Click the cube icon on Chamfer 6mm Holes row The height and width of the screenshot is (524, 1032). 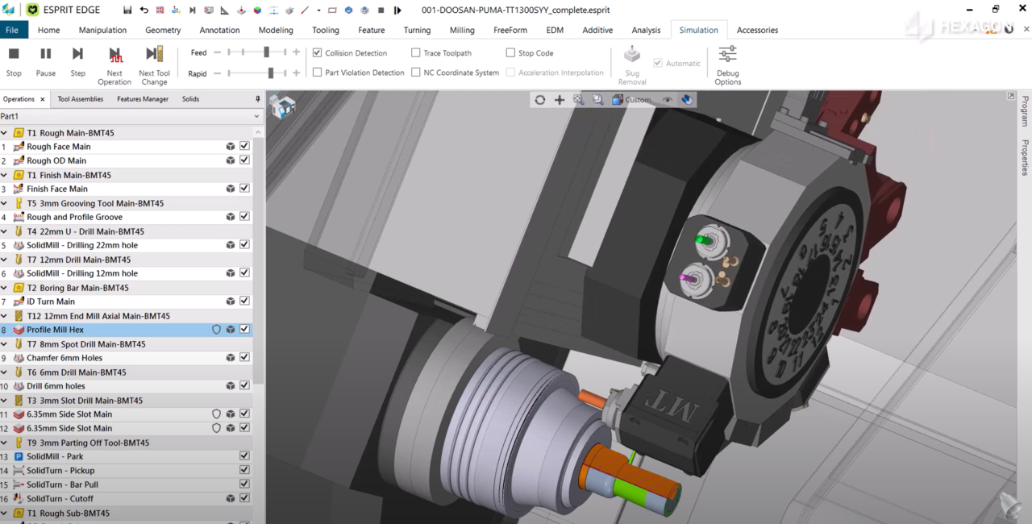pyautogui.click(x=231, y=358)
